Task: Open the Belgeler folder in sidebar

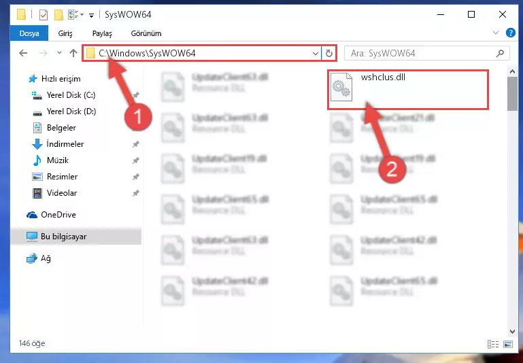Action: [x=61, y=128]
